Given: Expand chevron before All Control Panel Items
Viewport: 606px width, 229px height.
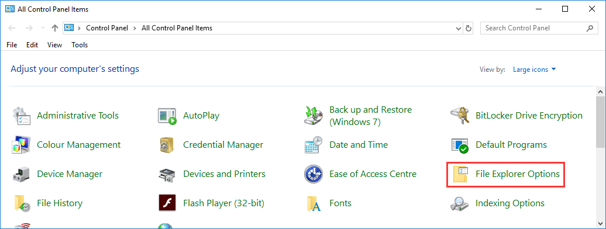Looking at the screenshot, I should 135,28.
